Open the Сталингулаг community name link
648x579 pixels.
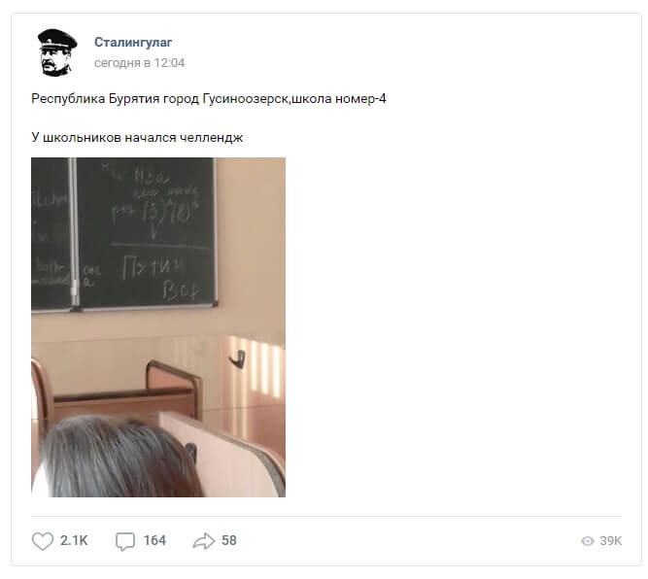133,42
